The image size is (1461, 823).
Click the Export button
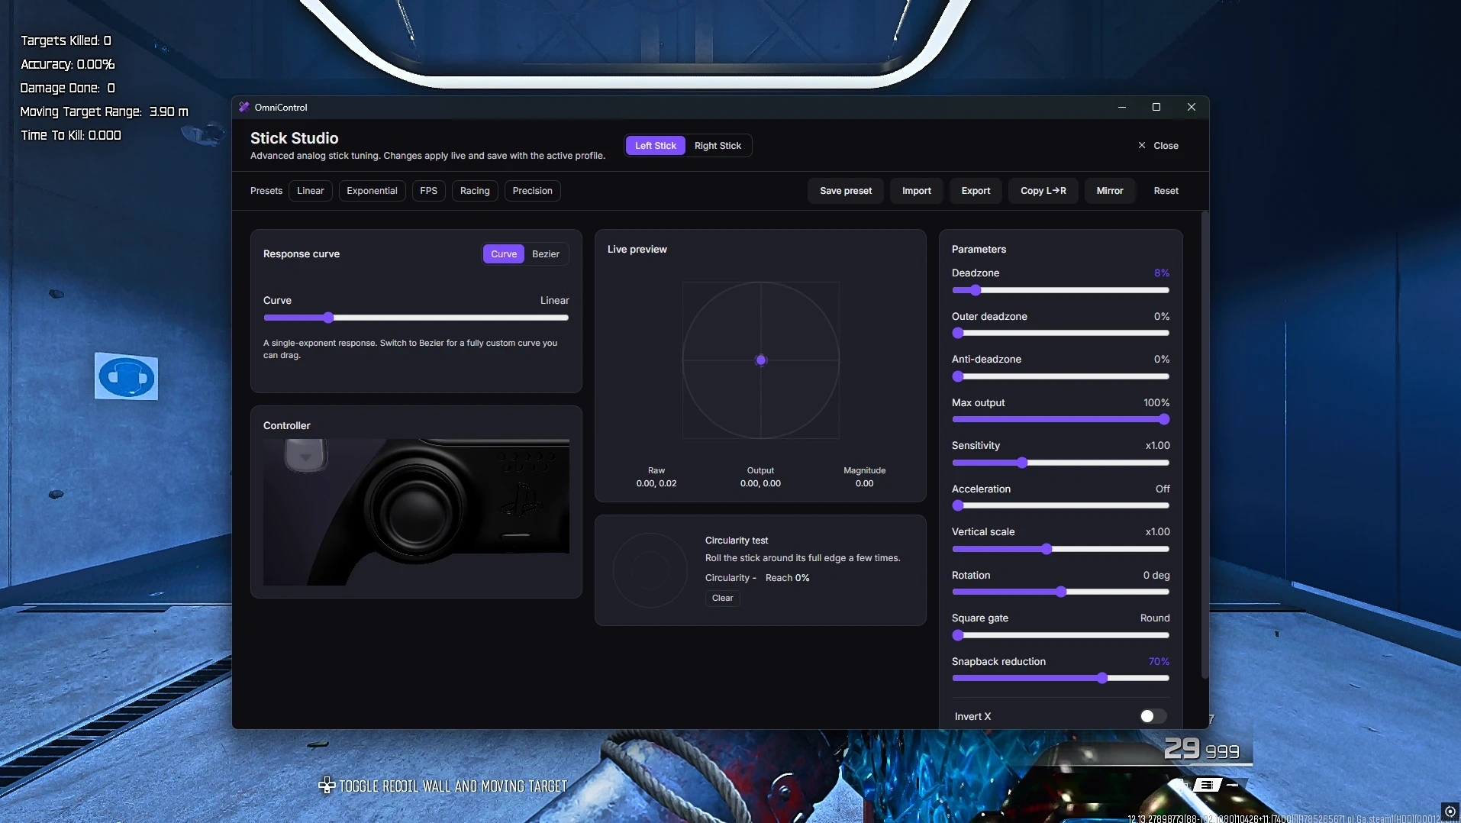(976, 191)
